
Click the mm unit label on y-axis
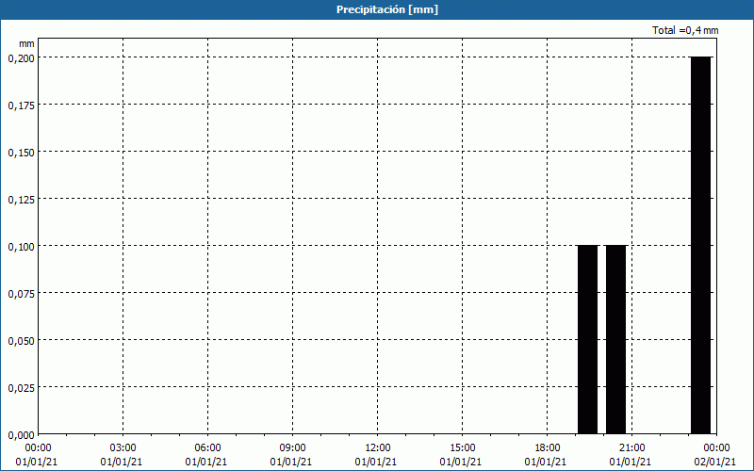pyautogui.click(x=26, y=43)
